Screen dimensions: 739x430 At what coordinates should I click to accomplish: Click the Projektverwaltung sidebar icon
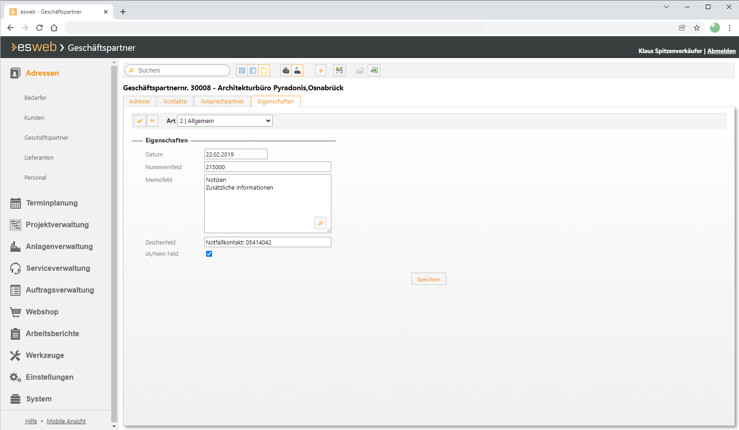[15, 225]
